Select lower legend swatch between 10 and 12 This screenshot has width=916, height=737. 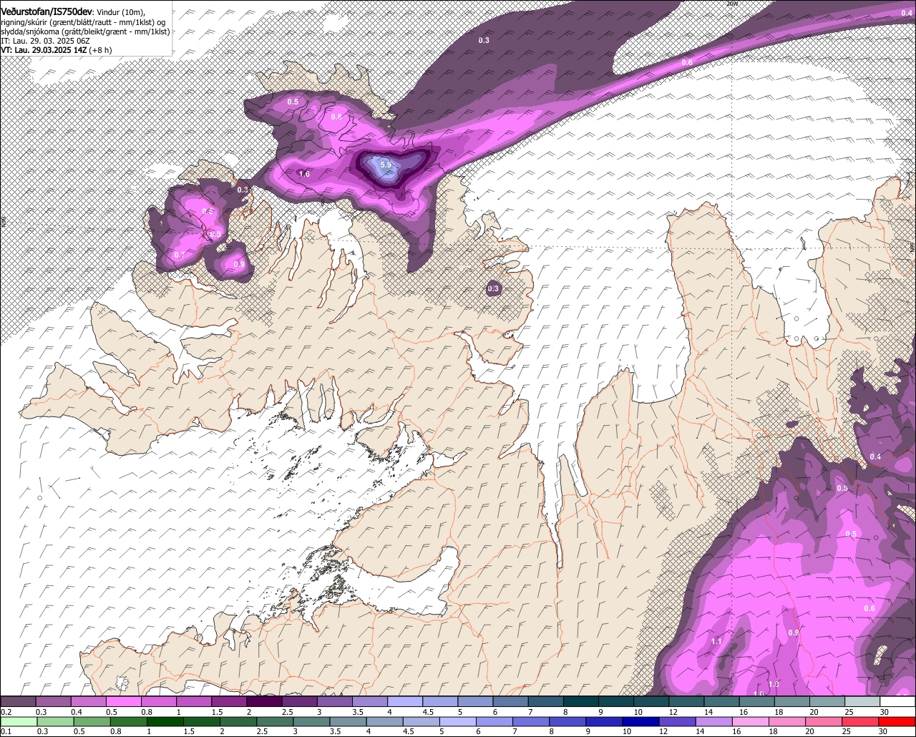tap(641, 721)
